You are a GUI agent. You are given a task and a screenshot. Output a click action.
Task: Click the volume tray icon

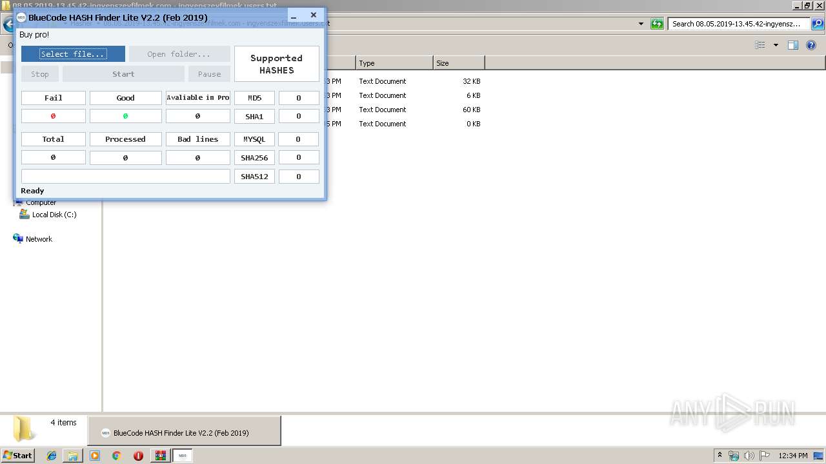pyautogui.click(x=749, y=456)
